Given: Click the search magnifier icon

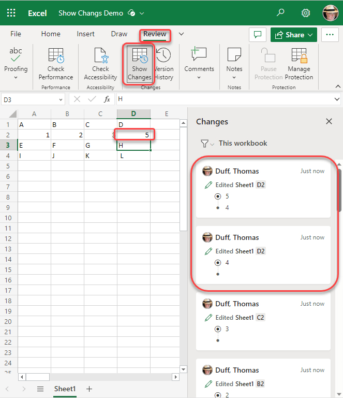Looking at the screenshot, I should coord(280,13).
